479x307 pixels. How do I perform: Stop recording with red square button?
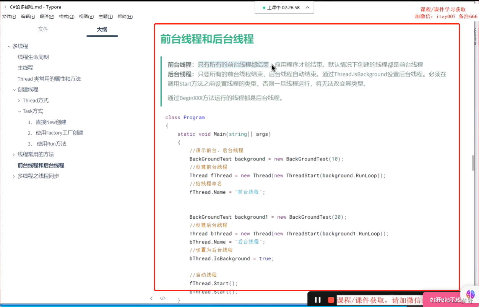coord(331,300)
